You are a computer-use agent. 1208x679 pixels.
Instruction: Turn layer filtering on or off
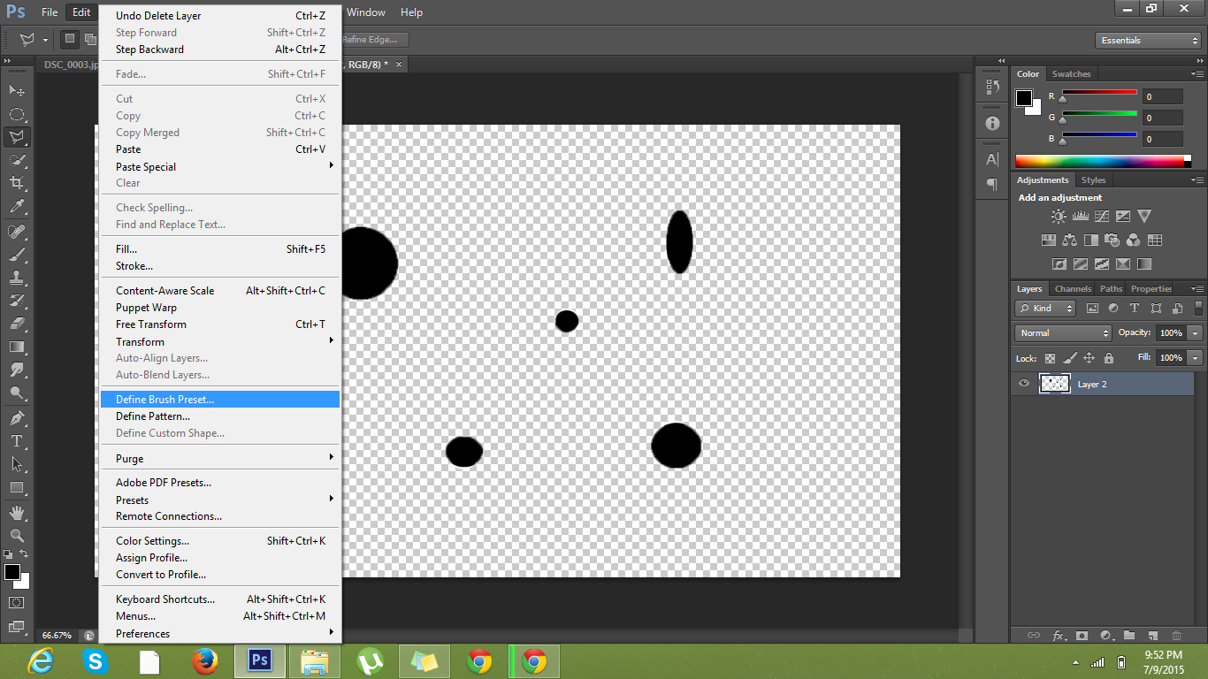click(x=1201, y=309)
